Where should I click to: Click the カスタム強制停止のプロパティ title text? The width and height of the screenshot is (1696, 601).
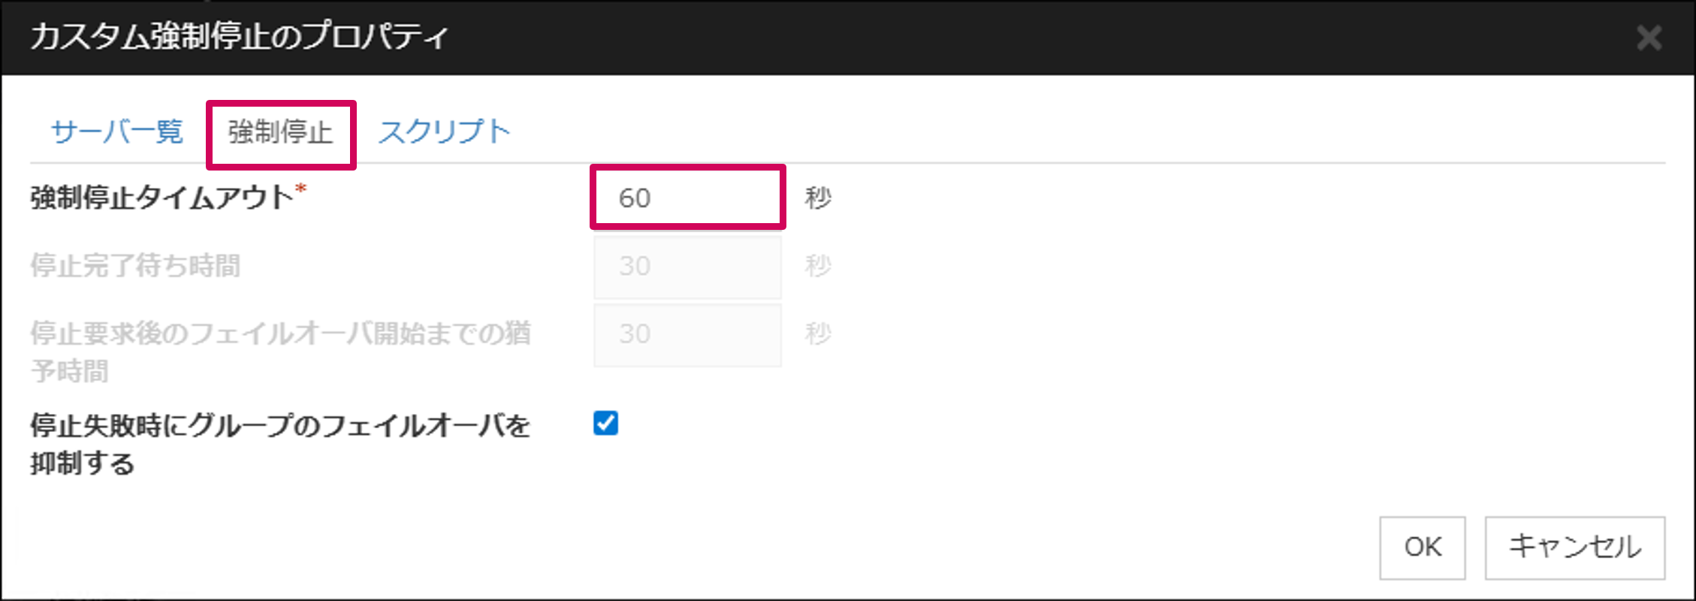[x=239, y=37]
